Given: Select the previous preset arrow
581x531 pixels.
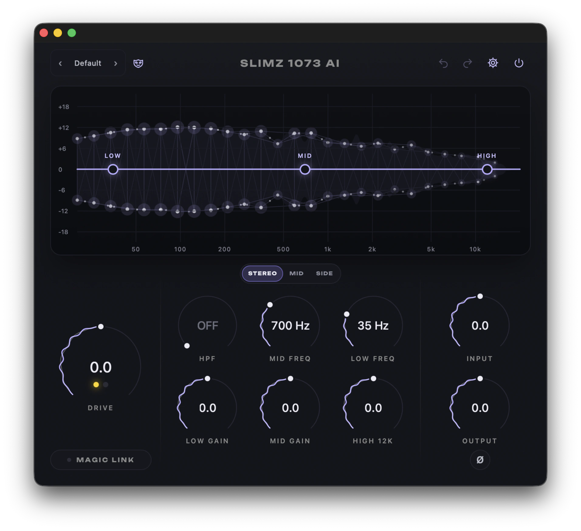Looking at the screenshot, I should 60,63.
